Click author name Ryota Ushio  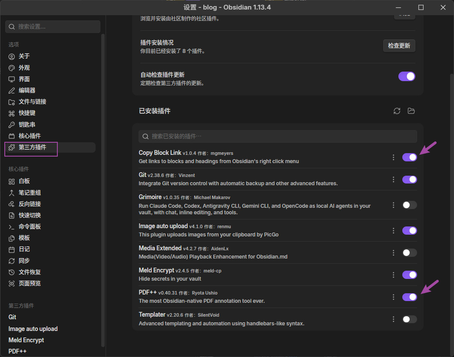pos(205,293)
